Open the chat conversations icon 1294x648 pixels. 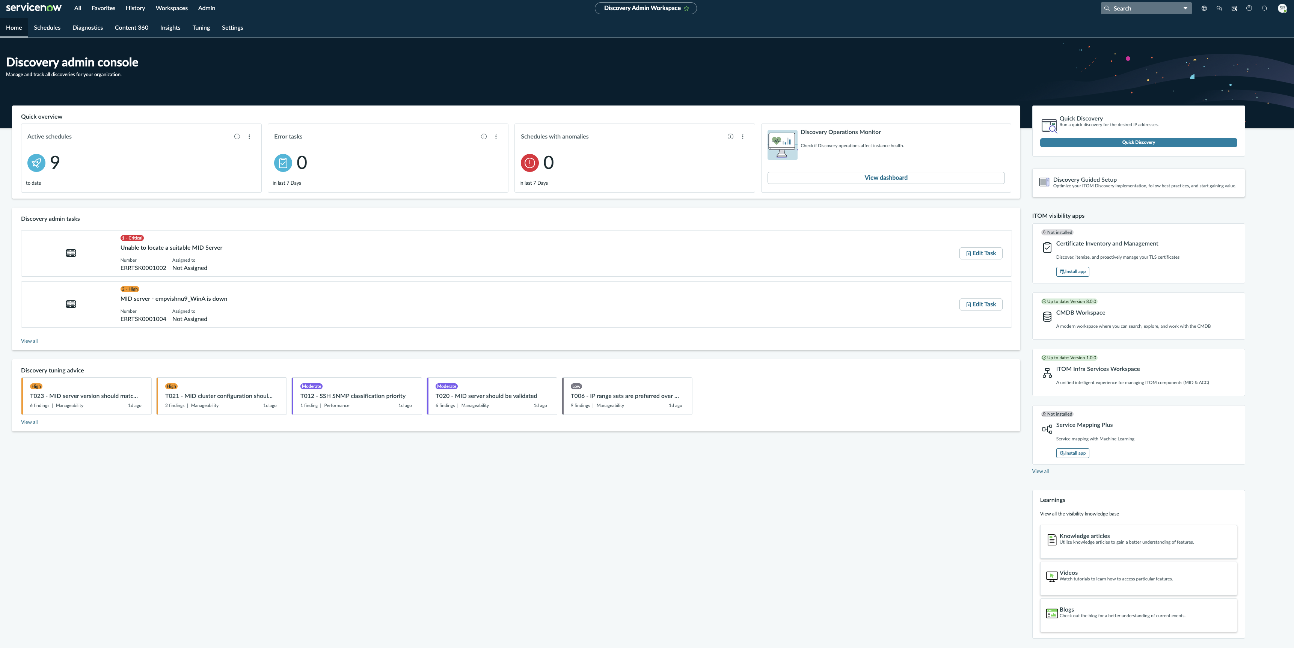1219,8
